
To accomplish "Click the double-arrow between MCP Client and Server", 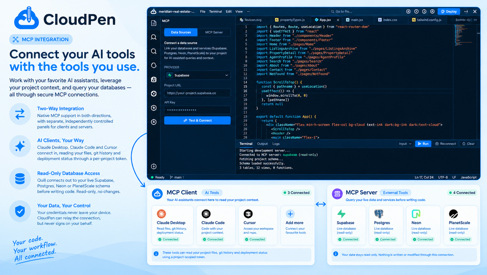I will click(x=321, y=204).
